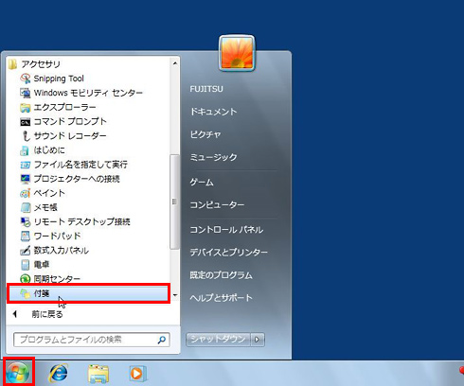Click the Internet Explorer taskbar icon
The width and height of the screenshot is (464, 386).
pyautogui.click(x=59, y=374)
